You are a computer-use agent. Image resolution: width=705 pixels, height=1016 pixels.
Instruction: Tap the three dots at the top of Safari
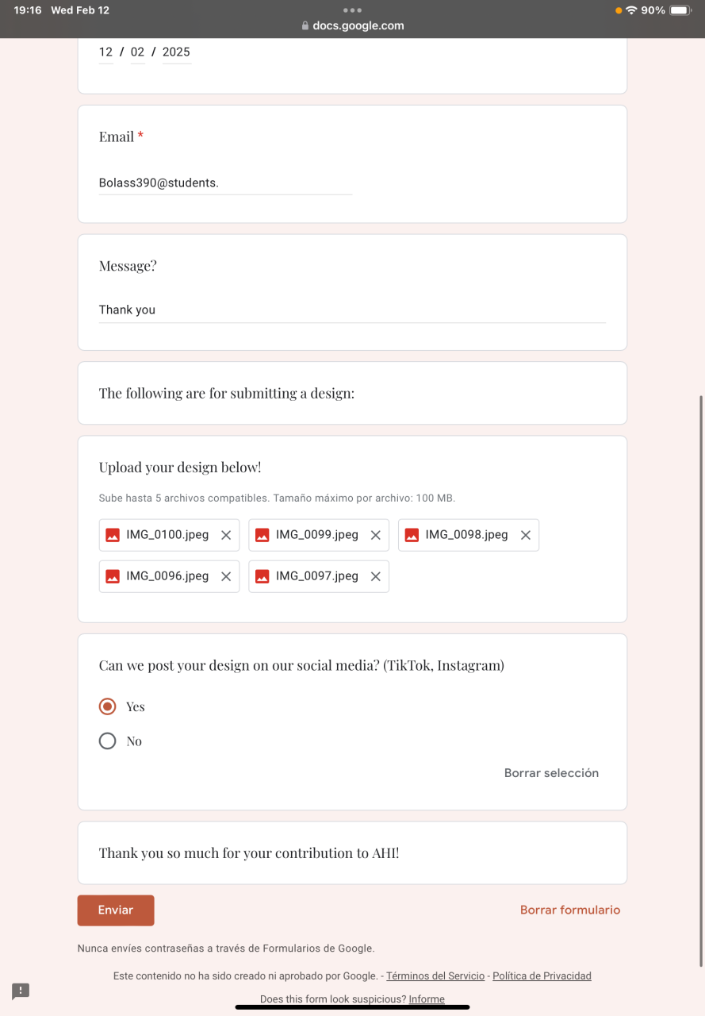353,10
